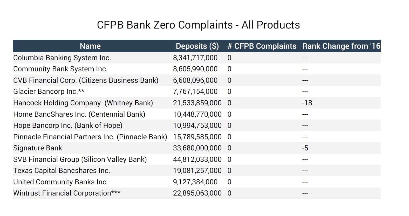Click the -5 rank change for Signature Bank
This screenshot has height=216, width=409.
(305, 148)
